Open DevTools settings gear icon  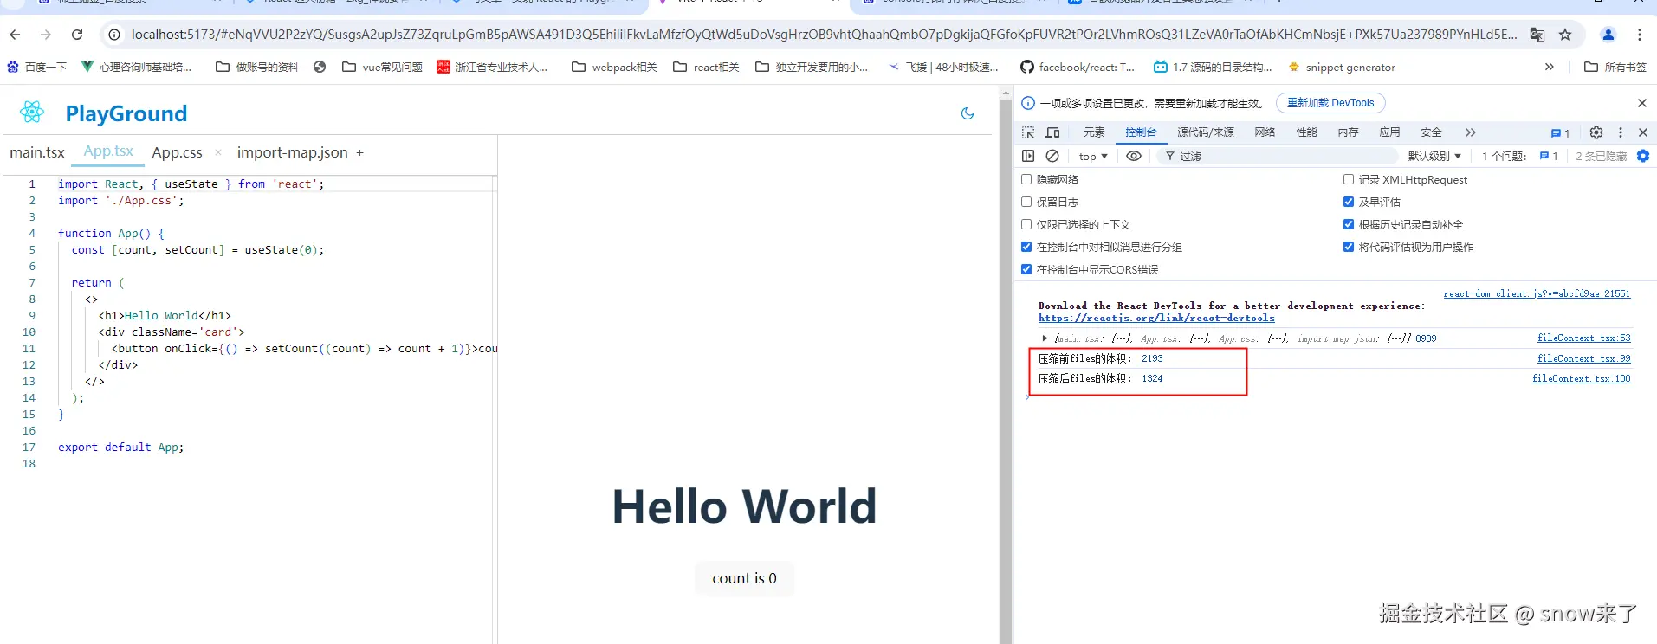pos(1596,132)
